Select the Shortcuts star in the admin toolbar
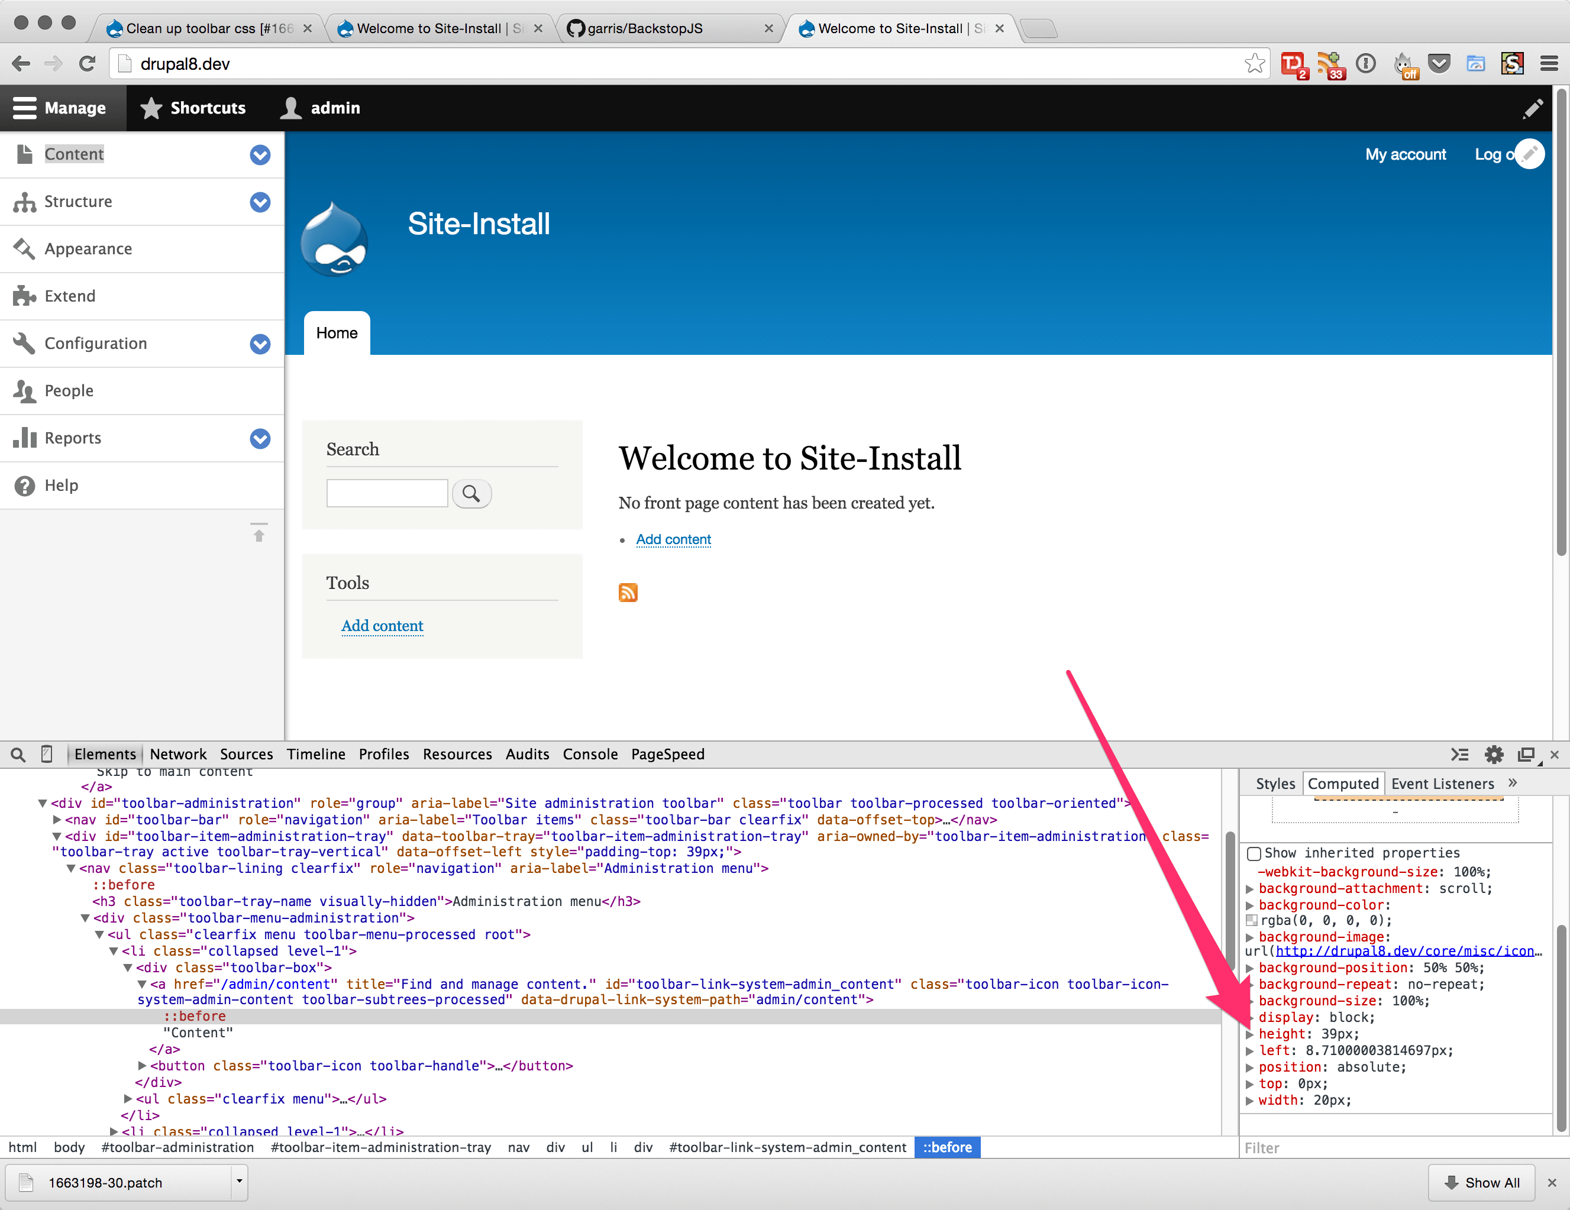This screenshot has height=1210, width=1570. 151,108
